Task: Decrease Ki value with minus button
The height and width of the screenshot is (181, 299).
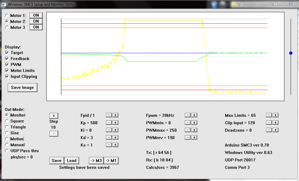Action: 109,130
